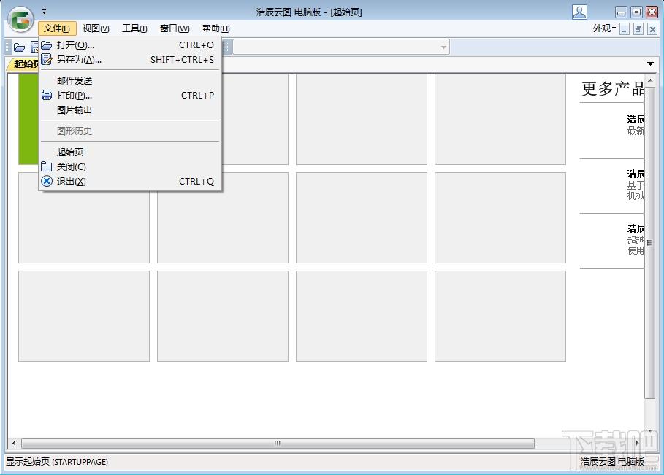Image resolution: width=664 pixels, height=475 pixels.
Task: Click the printer icon beside 打印(P)
Action: coord(47,95)
